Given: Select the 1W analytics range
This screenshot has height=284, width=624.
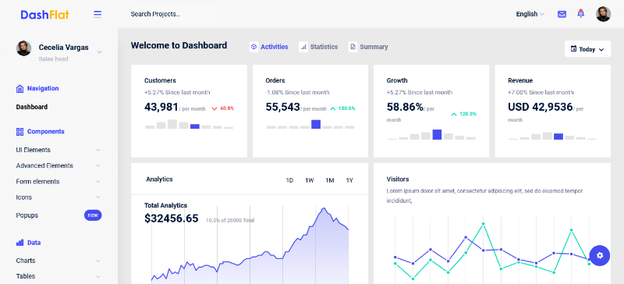Looking at the screenshot, I should [310, 180].
